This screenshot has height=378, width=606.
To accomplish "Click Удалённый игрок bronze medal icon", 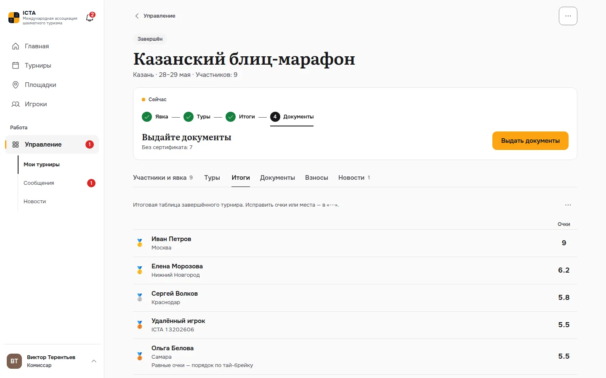I will (140, 325).
